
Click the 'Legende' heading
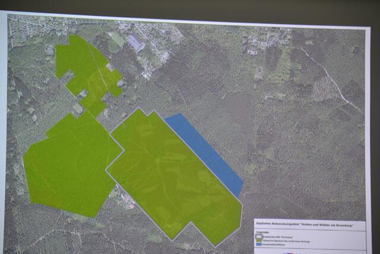point(262,232)
